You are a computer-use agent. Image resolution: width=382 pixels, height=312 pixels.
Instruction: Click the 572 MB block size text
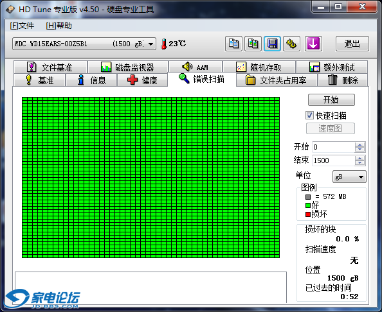pos(334,196)
